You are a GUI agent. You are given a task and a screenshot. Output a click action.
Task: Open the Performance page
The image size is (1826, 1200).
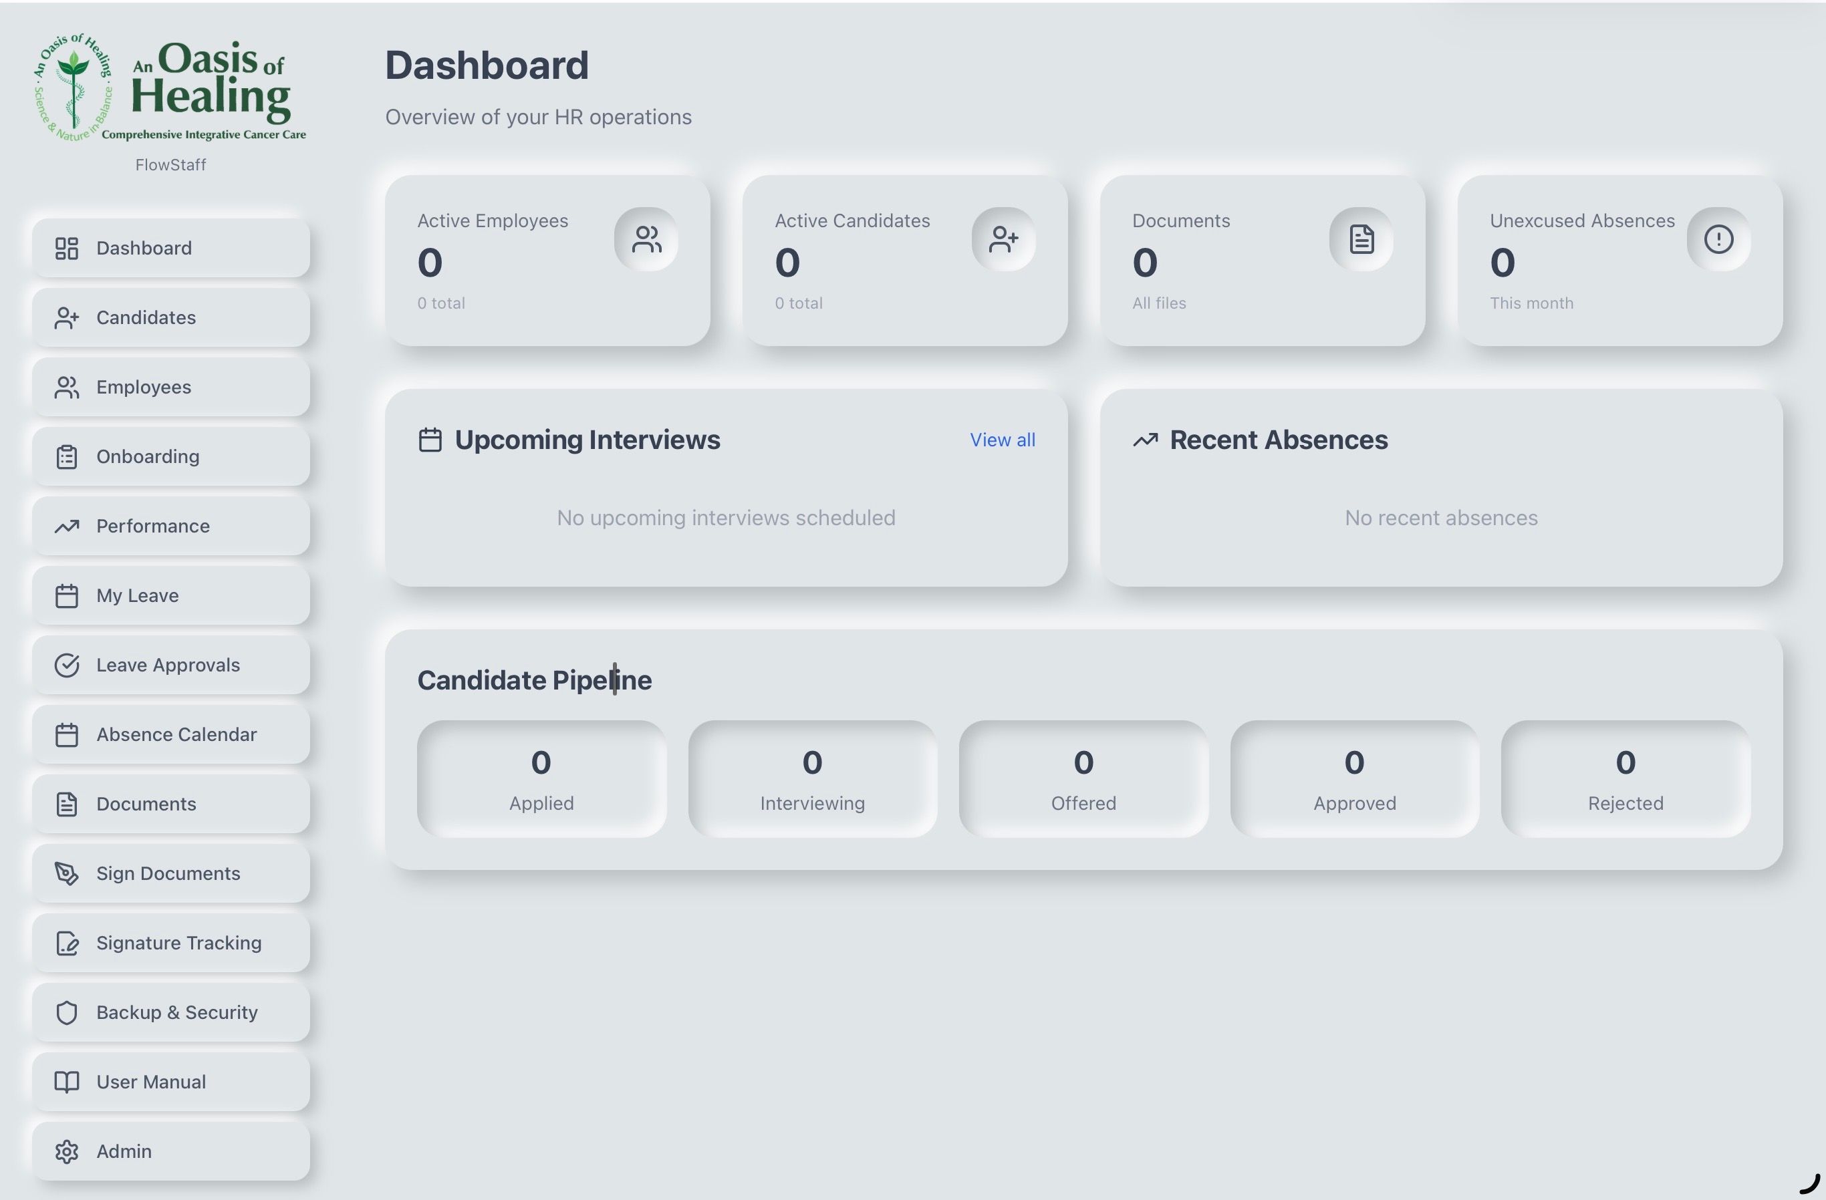point(170,526)
